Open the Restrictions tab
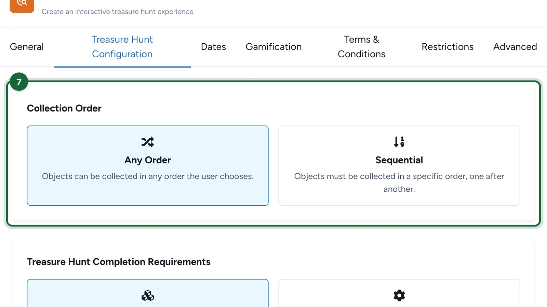Viewport: 547px width, 307px height. [x=448, y=47]
